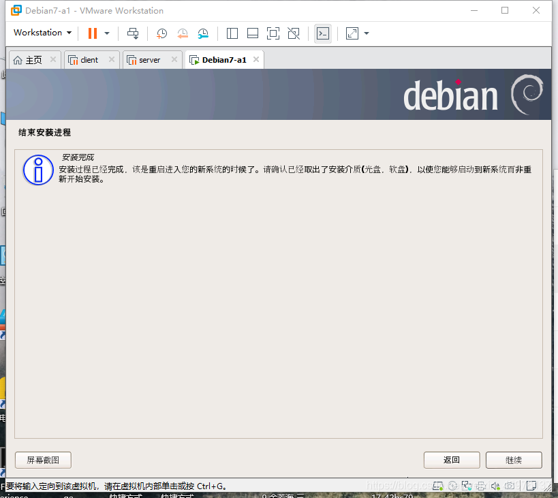Screen dimensions: 558x498
Task: Toggle the library sidebar view
Action: tap(232, 33)
